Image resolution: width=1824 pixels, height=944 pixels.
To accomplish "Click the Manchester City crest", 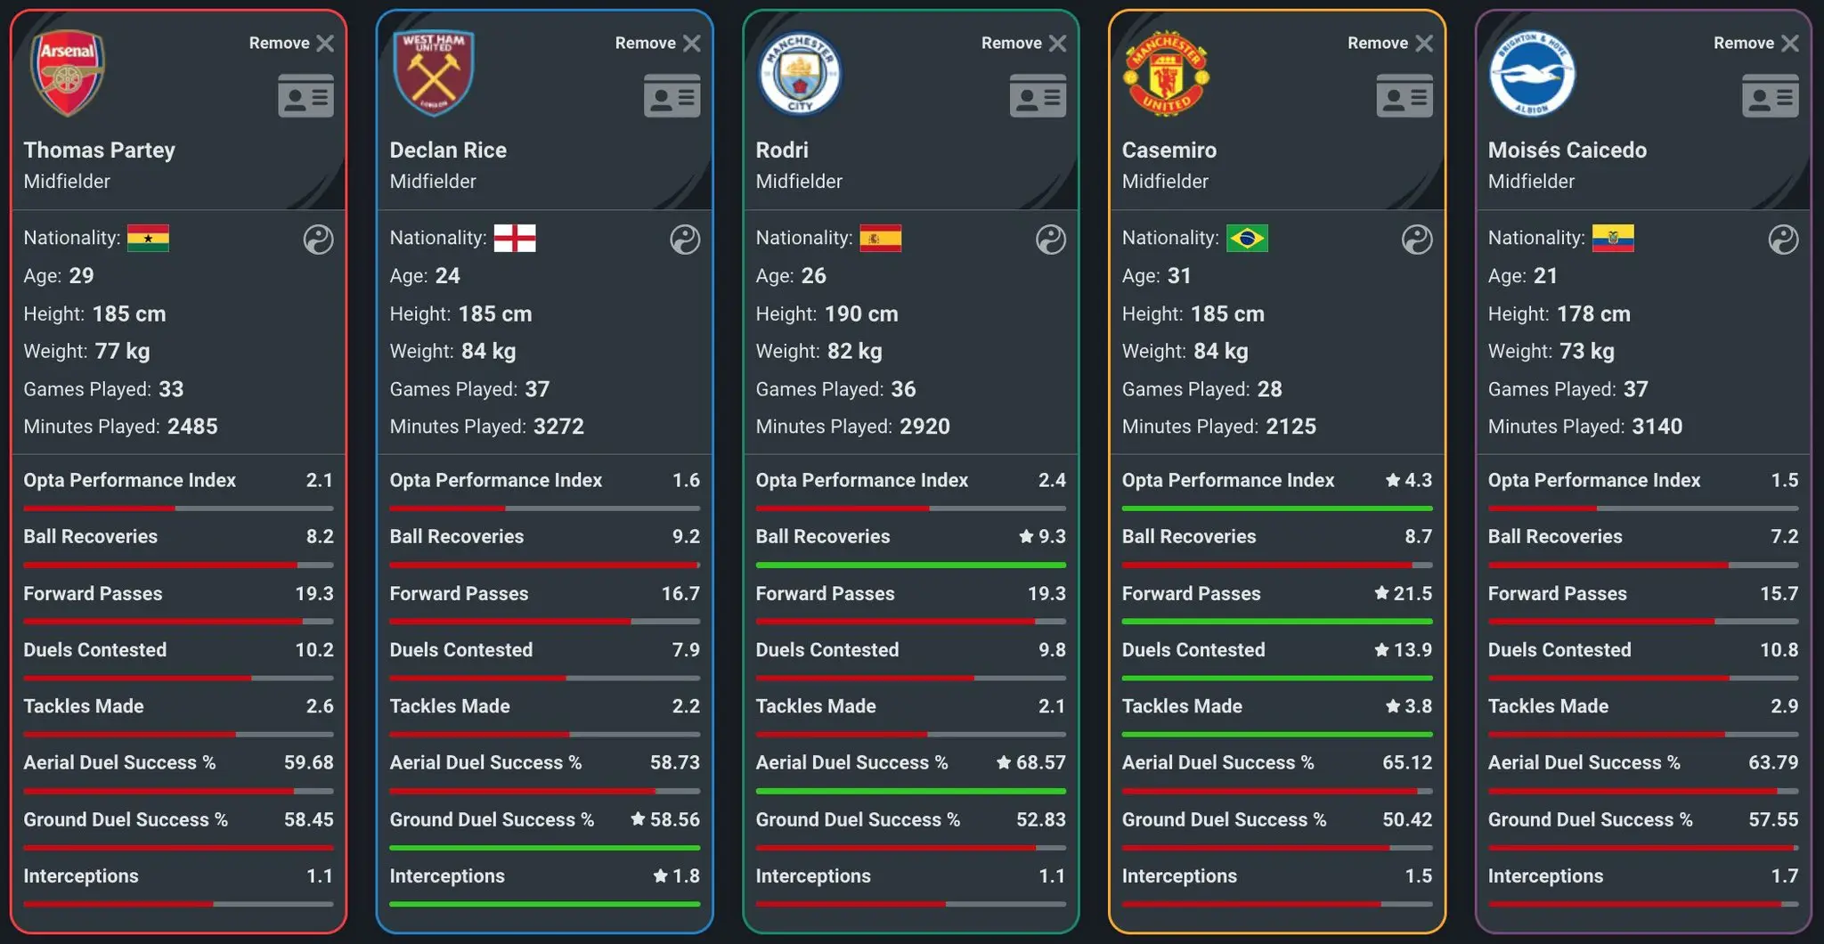I will coord(800,73).
